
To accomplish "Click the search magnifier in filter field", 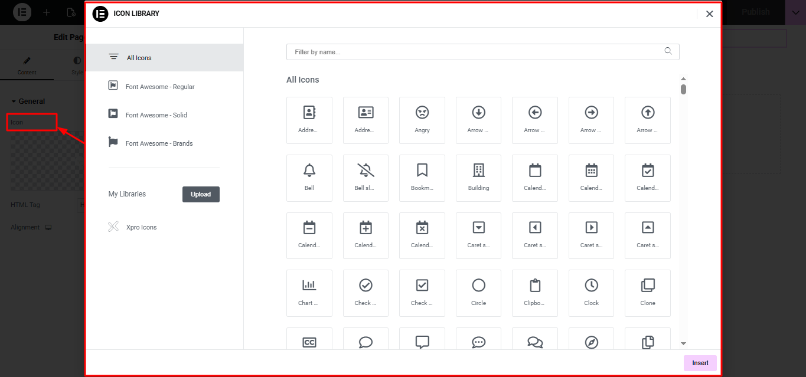I will [x=668, y=51].
